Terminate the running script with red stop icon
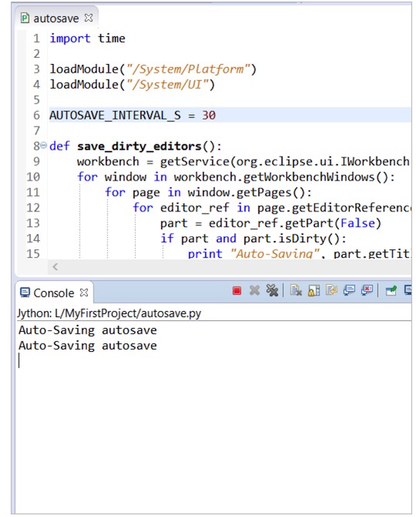The image size is (416, 517). tap(236, 290)
